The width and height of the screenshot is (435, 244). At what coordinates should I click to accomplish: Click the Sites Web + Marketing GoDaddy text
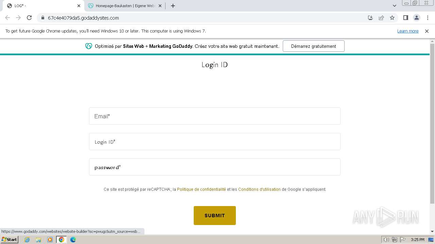158,46
